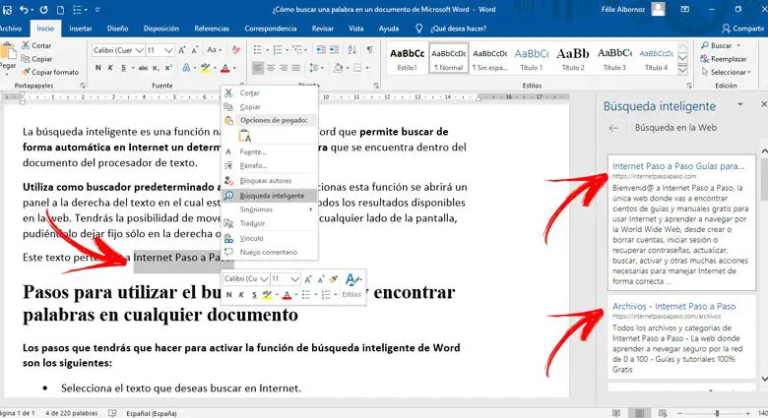Choose Búsqueda inteligente in context menu
Screen dimensions: 768x418
click(x=270, y=196)
